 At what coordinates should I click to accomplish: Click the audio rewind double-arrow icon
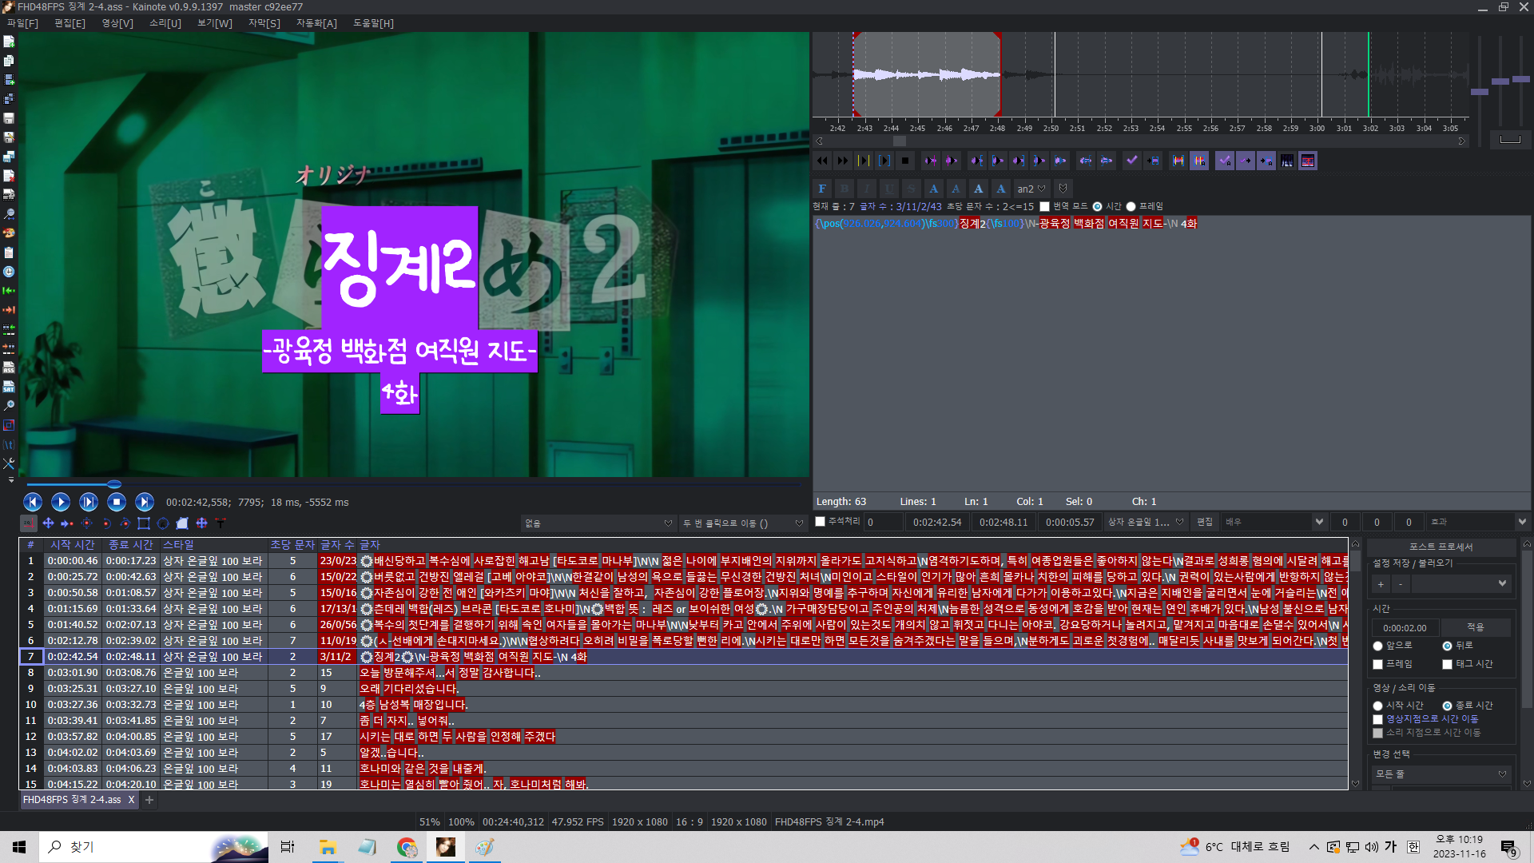[822, 161]
